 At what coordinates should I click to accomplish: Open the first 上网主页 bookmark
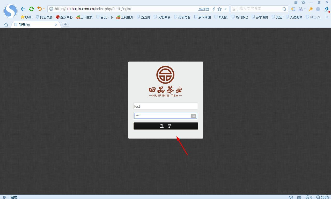(x=84, y=17)
